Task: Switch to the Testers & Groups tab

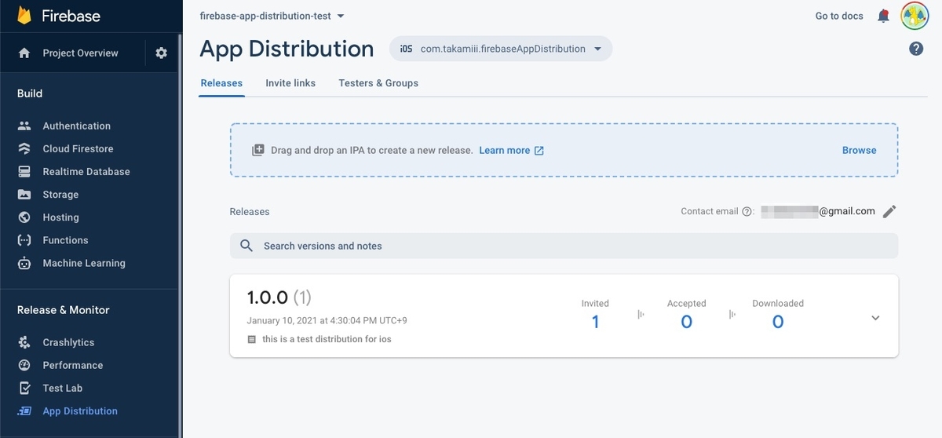Action: pyautogui.click(x=378, y=83)
